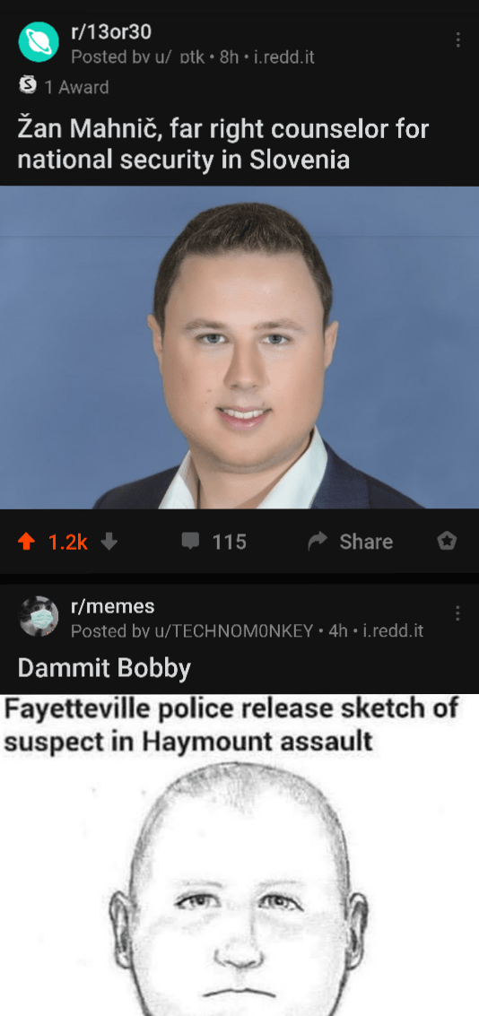
Task: Open comments via the speech bubble icon
Action: pos(190,541)
